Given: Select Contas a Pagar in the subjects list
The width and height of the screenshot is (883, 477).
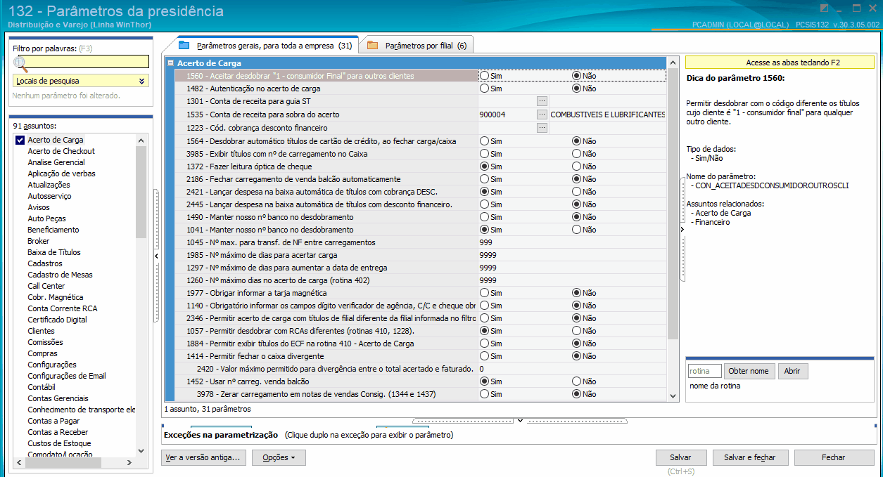Looking at the screenshot, I should coord(53,421).
